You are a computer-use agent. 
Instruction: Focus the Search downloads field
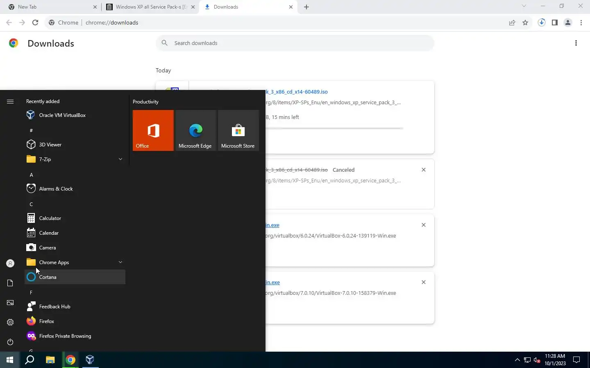coord(295,43)
